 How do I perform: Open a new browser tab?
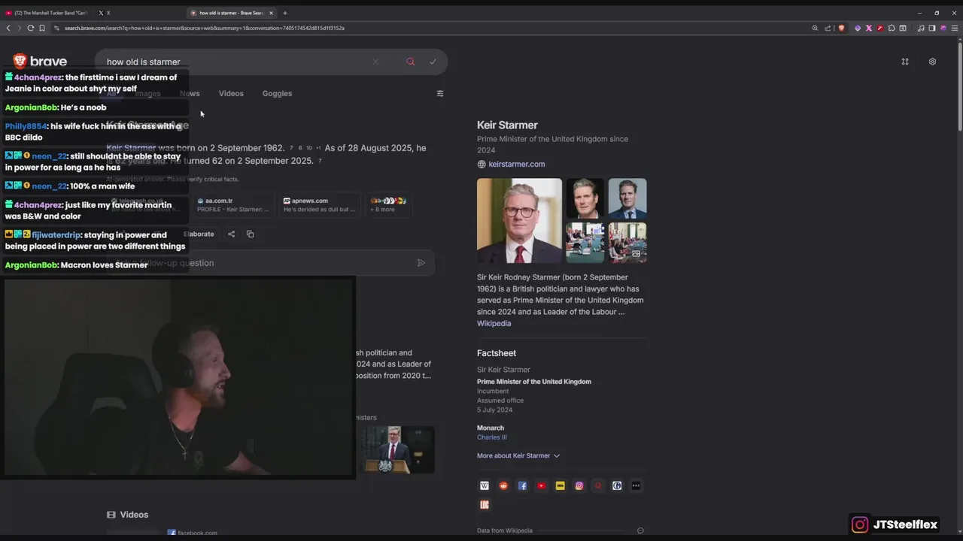pos(284,13)
